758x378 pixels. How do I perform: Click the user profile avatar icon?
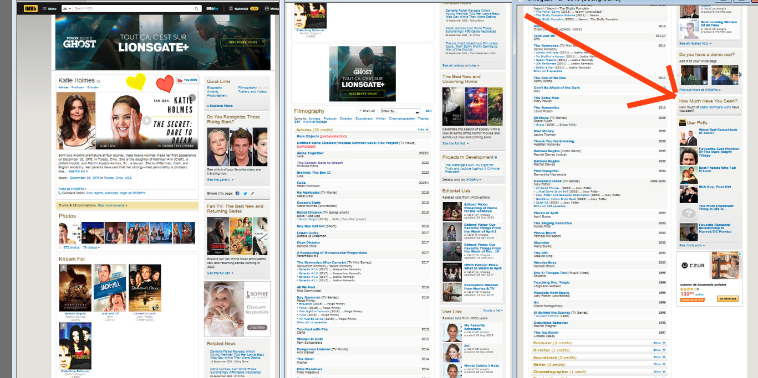[266, 9]
